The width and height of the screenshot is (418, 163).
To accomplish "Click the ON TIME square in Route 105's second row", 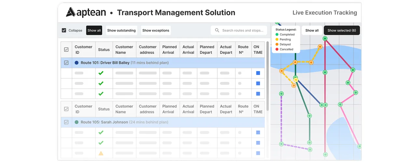I will pos(258,143).
